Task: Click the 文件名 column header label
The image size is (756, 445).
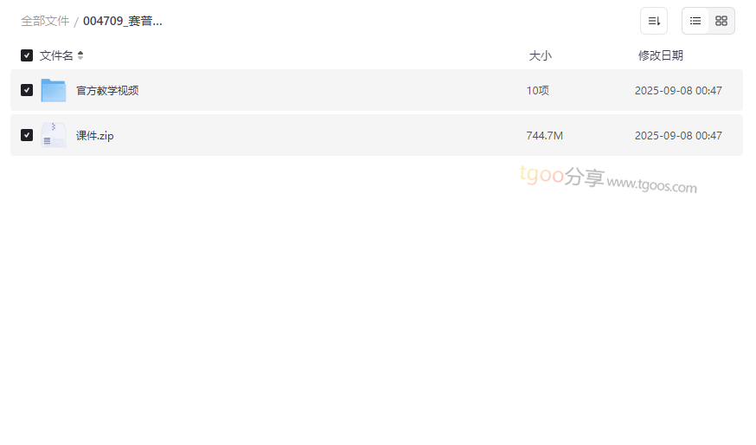Action: pyautogui.click(x=56, y=55)
